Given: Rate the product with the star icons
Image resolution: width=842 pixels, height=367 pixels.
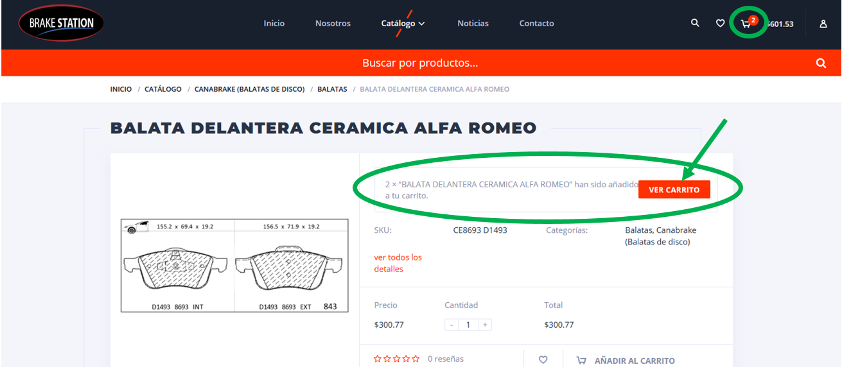Looking at the screenshot, I should [x=397, y=359].
